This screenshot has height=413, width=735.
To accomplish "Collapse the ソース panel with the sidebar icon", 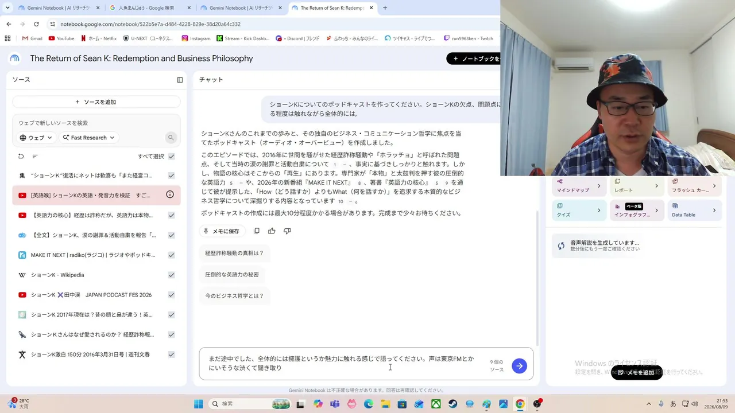I will (x=180, y=80).
